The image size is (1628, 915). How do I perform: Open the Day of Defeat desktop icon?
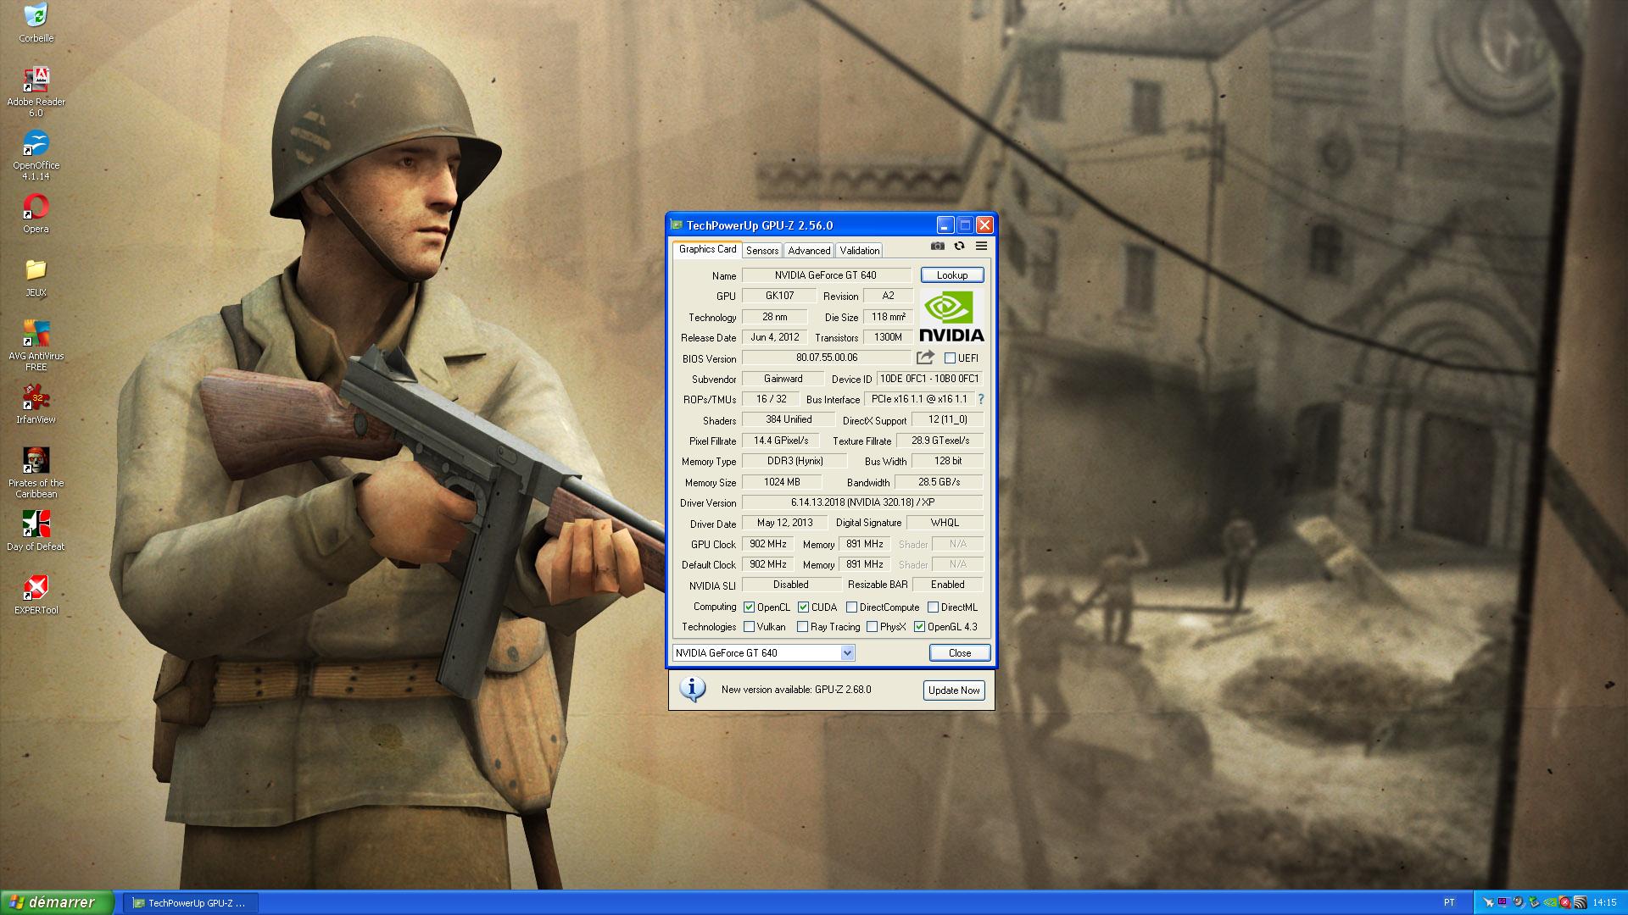point(36,525)
